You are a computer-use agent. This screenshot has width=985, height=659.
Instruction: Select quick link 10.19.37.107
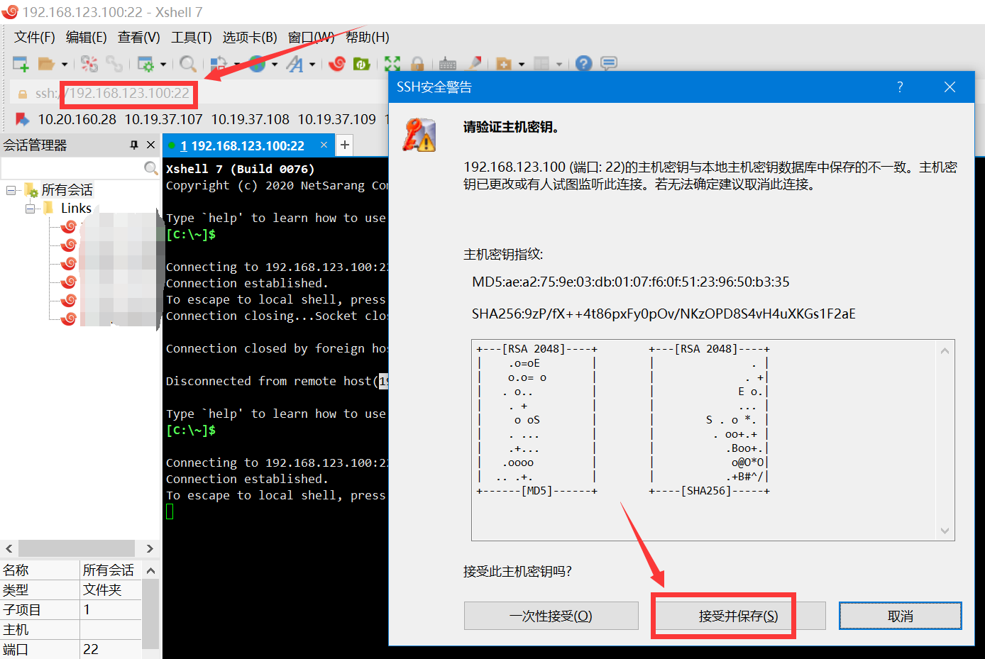[x=163, y=119]
